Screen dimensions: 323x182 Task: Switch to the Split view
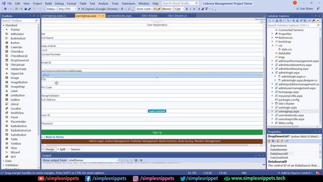tap(62, 149)
